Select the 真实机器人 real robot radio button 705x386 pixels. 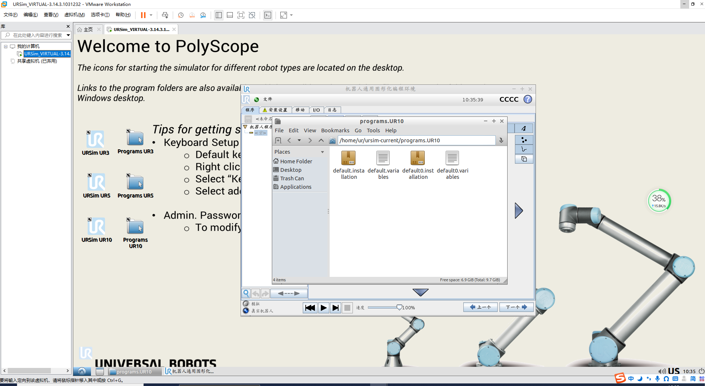tap(246, 311)
